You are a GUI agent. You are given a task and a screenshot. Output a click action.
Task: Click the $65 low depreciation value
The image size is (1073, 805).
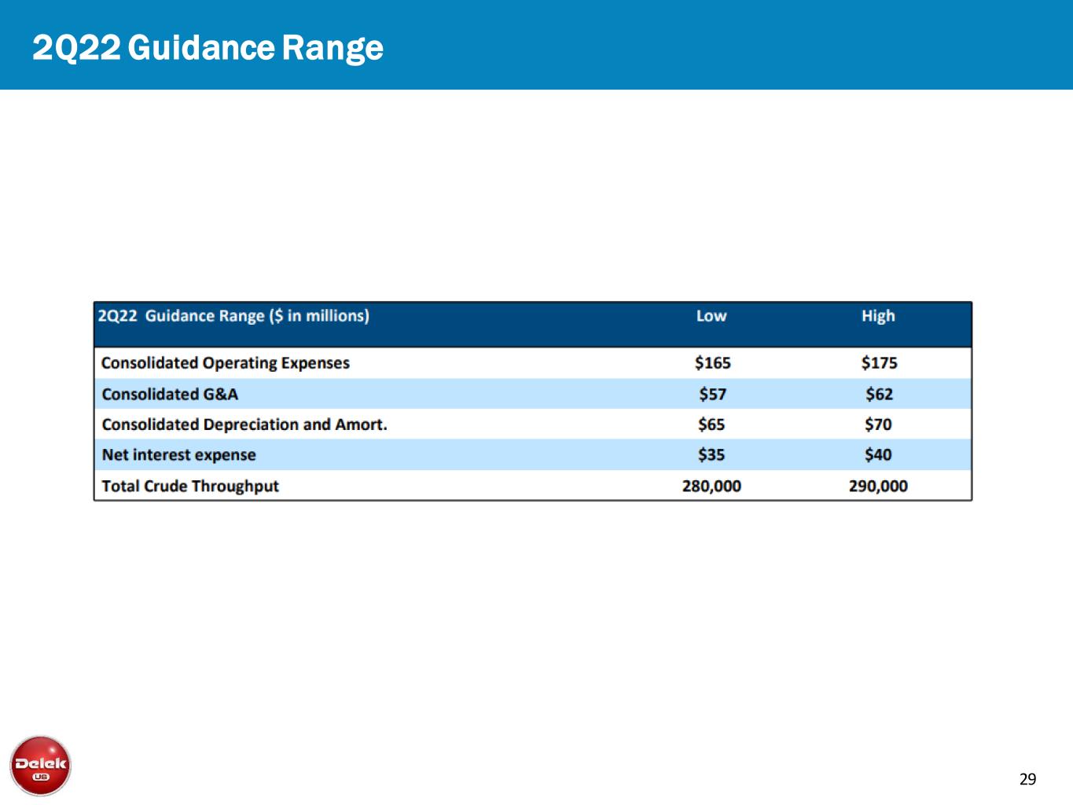click(711, 425)
